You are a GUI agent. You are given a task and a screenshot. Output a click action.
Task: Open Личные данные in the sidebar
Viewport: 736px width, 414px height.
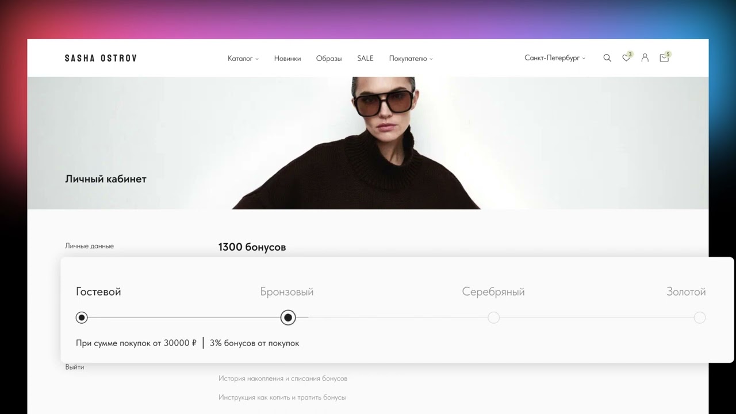(x=89, y=246)
